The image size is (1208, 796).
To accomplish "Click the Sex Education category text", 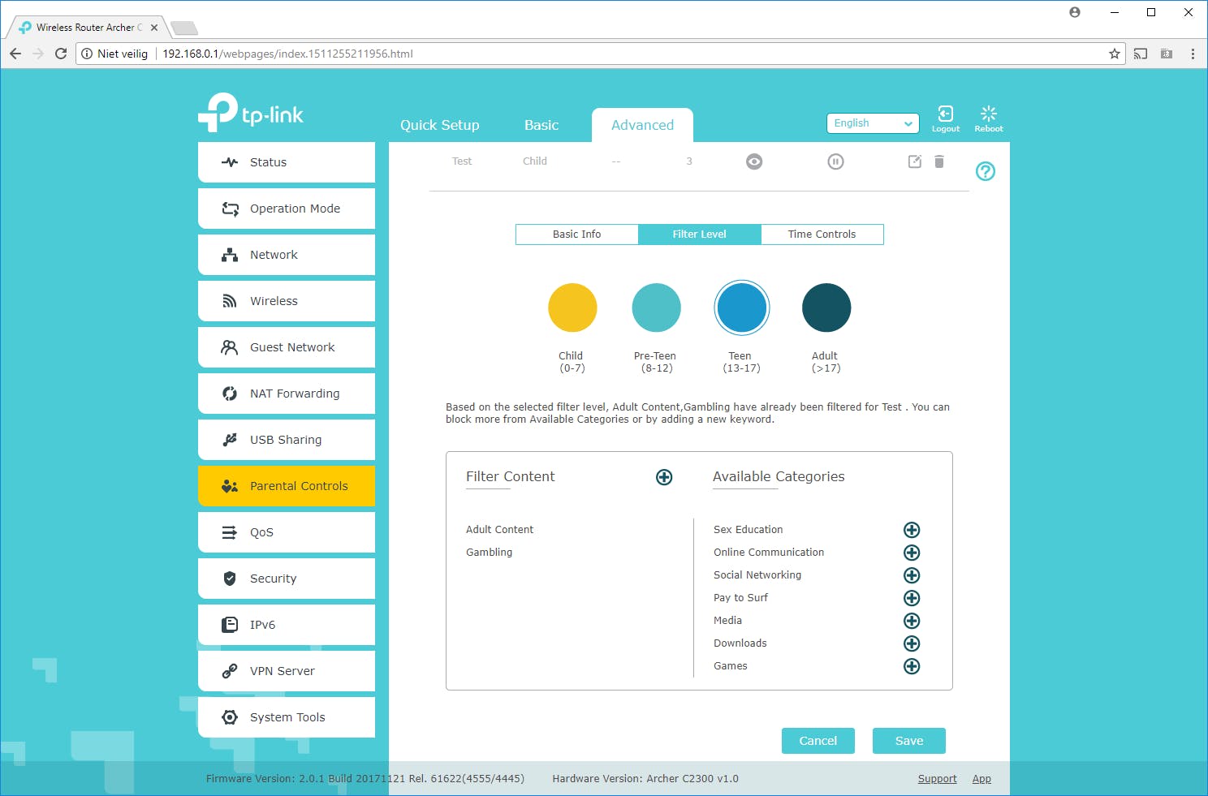I will click(x=748, y=530).
